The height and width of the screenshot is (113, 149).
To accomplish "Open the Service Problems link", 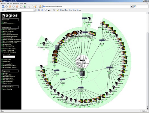I will click(9, 49).
